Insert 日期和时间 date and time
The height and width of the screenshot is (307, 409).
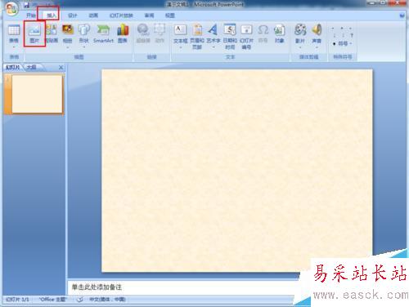(230, 37)
